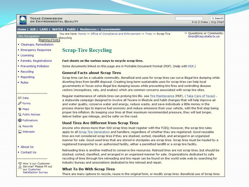This screenshot has height=187, width=249.
Task: Open Office of Compliance and Enforcement breadcrumb
Action: (x=115, y=34)
